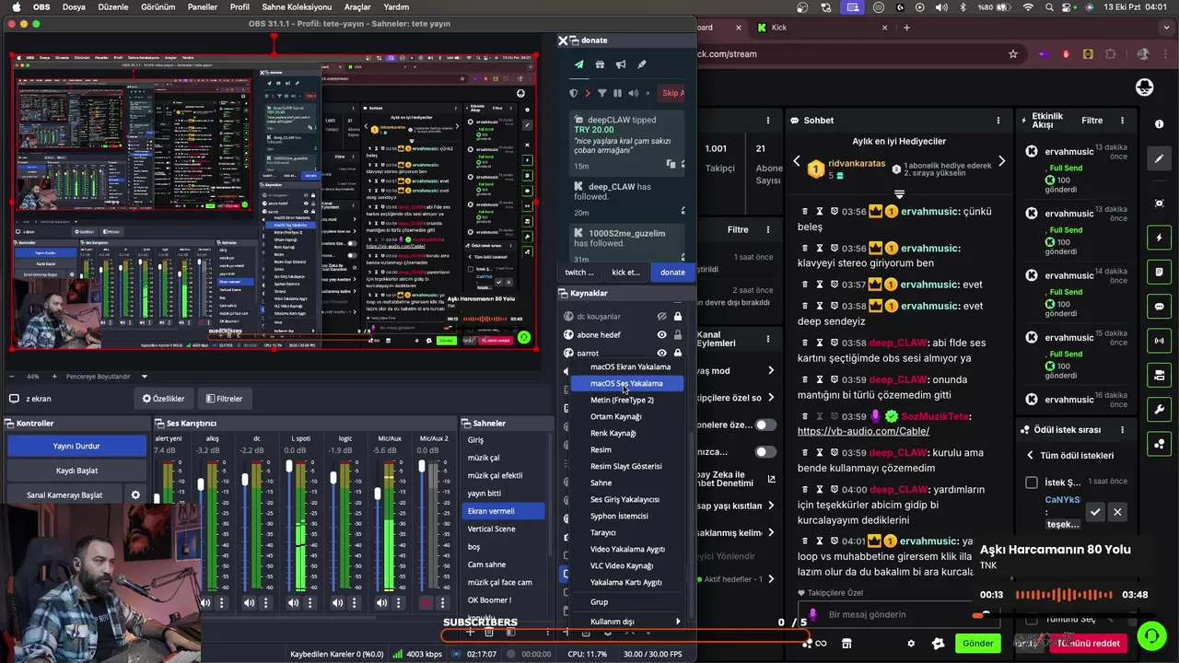The height and width of the screenshot is (663, 1179).
Task: Send the chat message with Gönder
Action: tap(978, 644)
